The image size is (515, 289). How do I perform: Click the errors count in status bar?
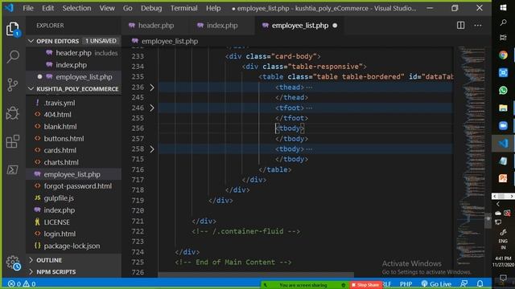[14, 283]
